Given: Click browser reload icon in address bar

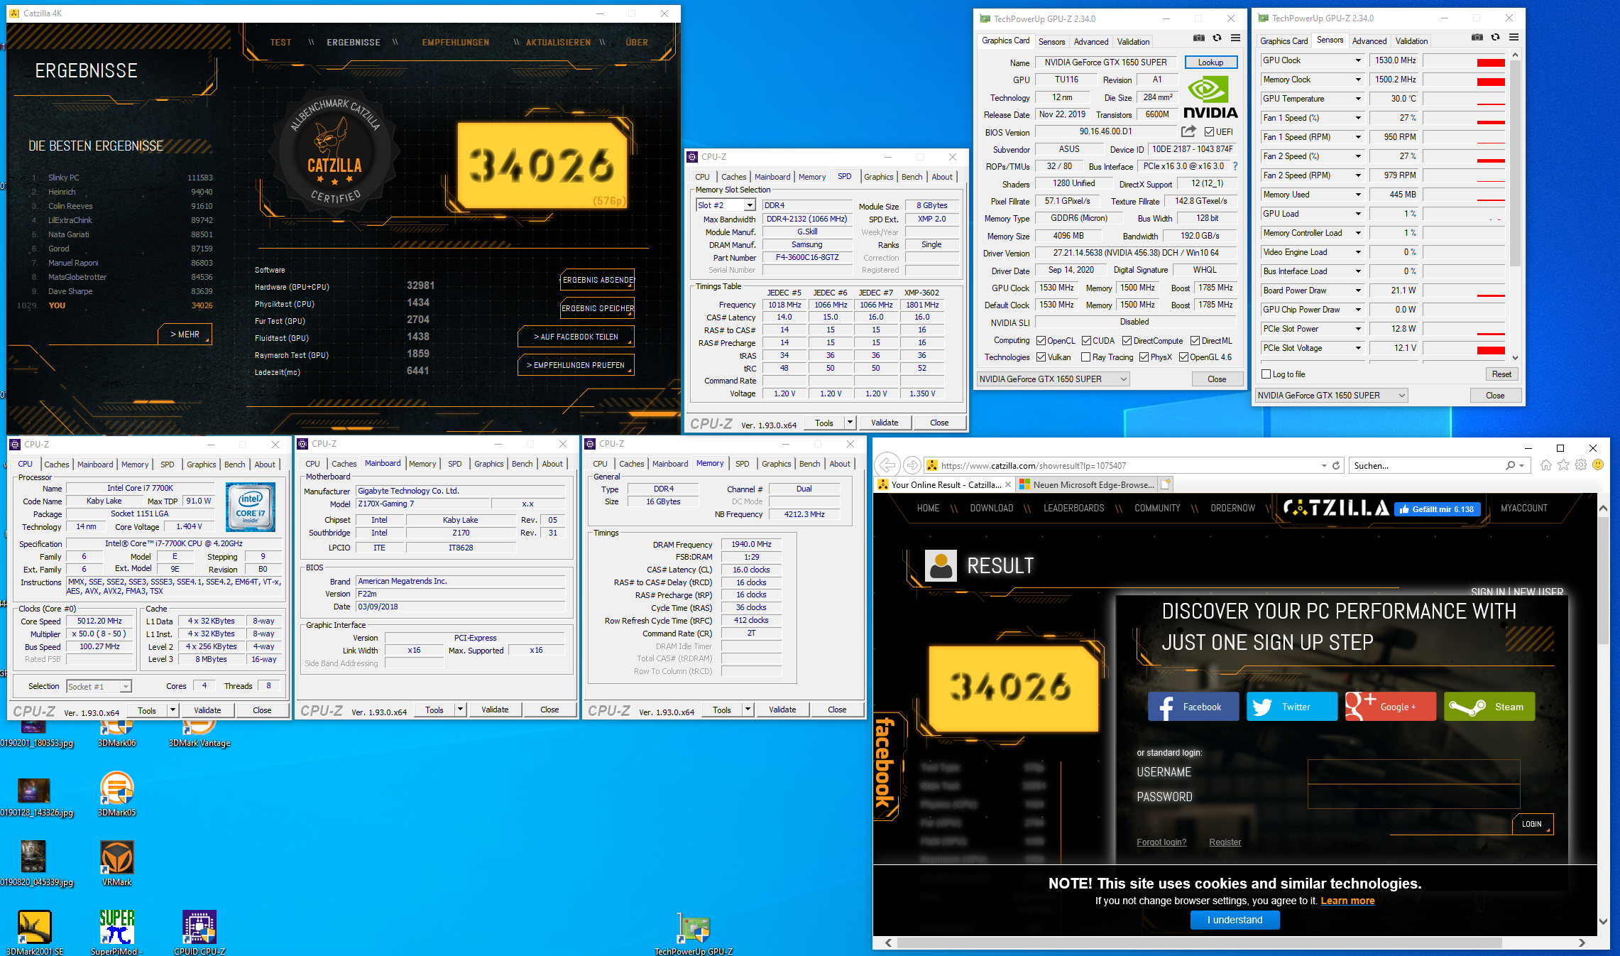Looking at the screenshot, I should [1336, 466].
